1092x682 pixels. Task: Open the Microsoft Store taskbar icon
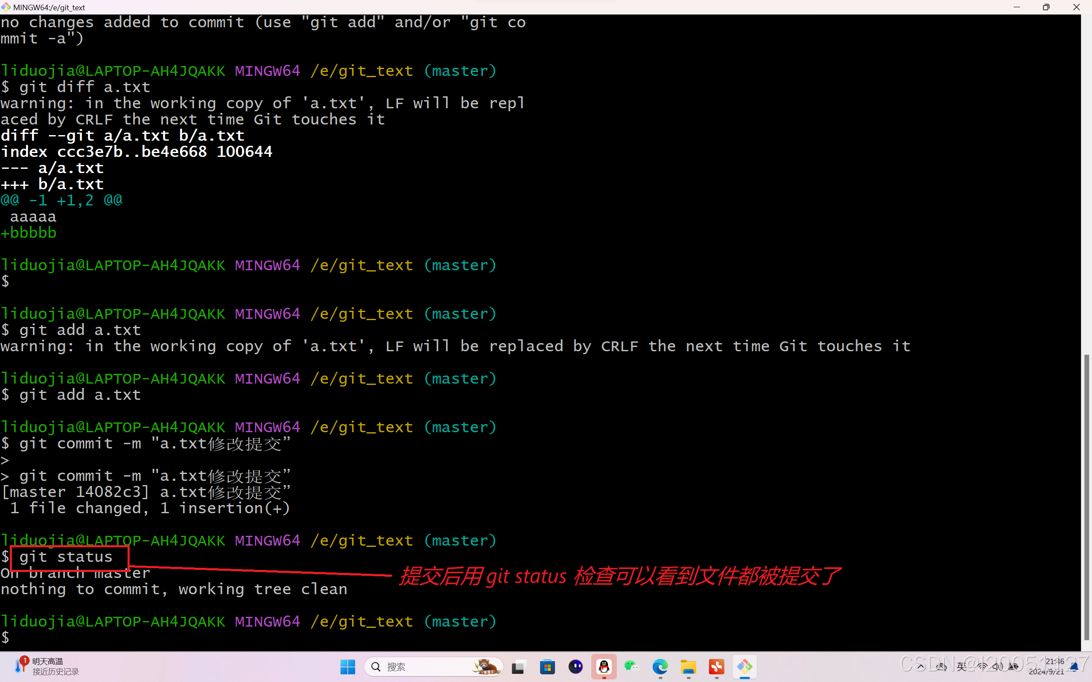pos(547,667)
